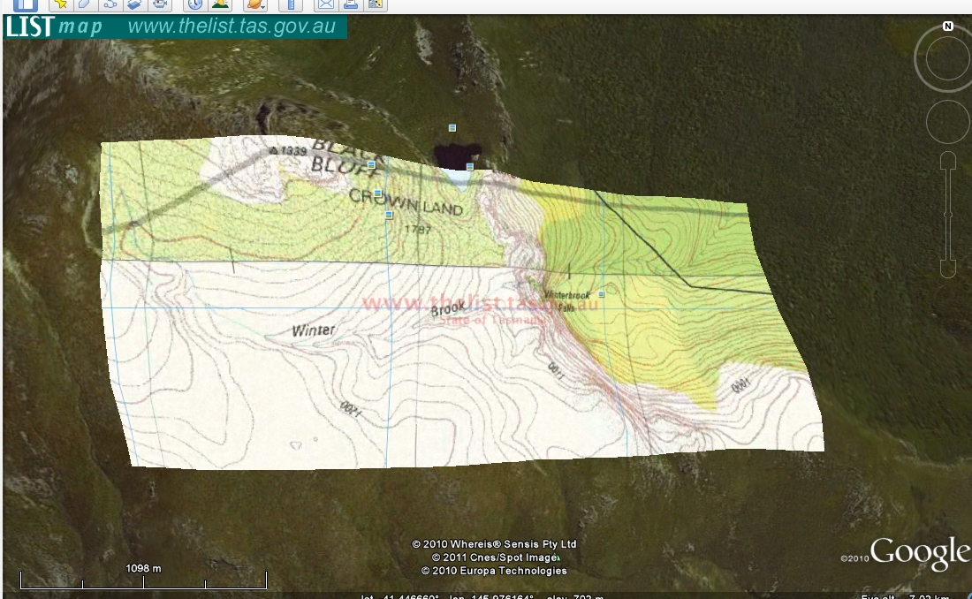Click the Cnes/Spot Image copyright line
The image size is (972, 599).
(x=496, y=557)
